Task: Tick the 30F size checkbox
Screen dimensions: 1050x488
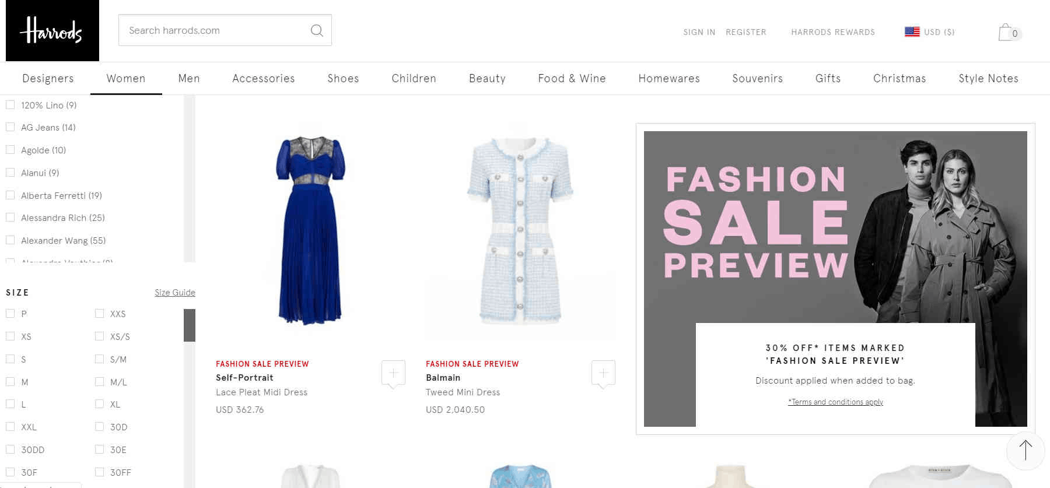Action: point(10,472)
